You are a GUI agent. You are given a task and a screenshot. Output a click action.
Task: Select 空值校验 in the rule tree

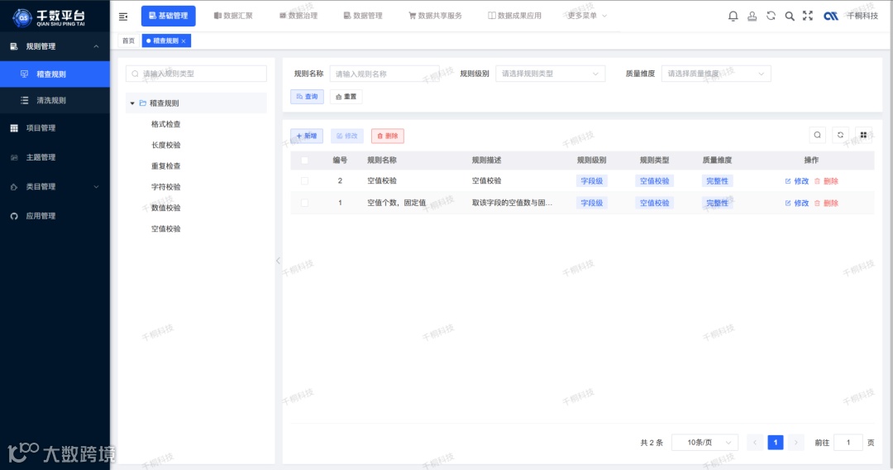(165, 229)
